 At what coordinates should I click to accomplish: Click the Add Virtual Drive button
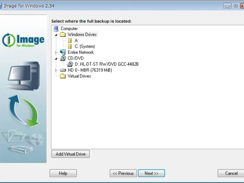tap(70, 154)
